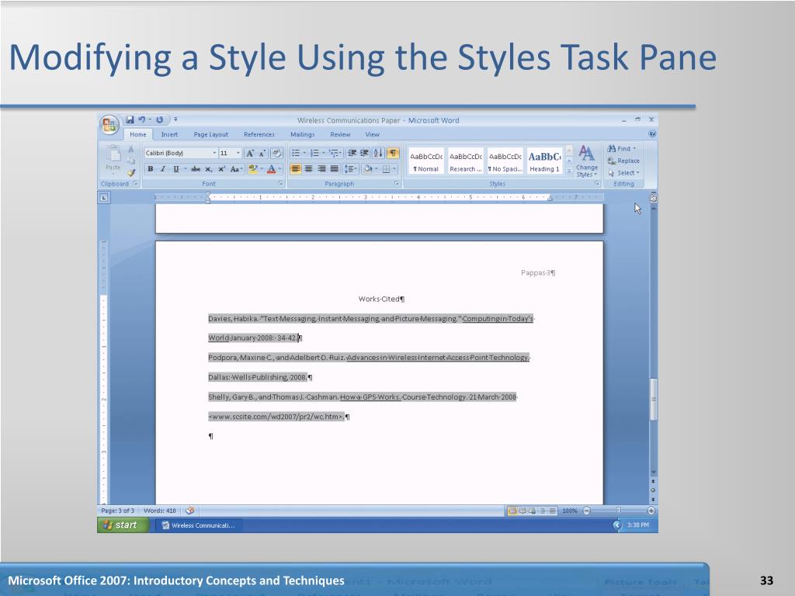Center the paragraph text
The width and height of the screenshot is (795, 596).
click(308, 168)
